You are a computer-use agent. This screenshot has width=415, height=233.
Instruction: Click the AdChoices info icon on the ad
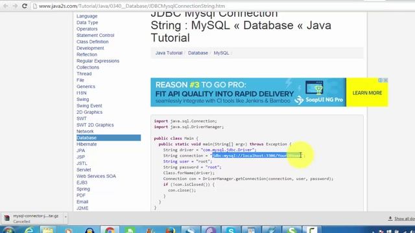tap(381, 80)
